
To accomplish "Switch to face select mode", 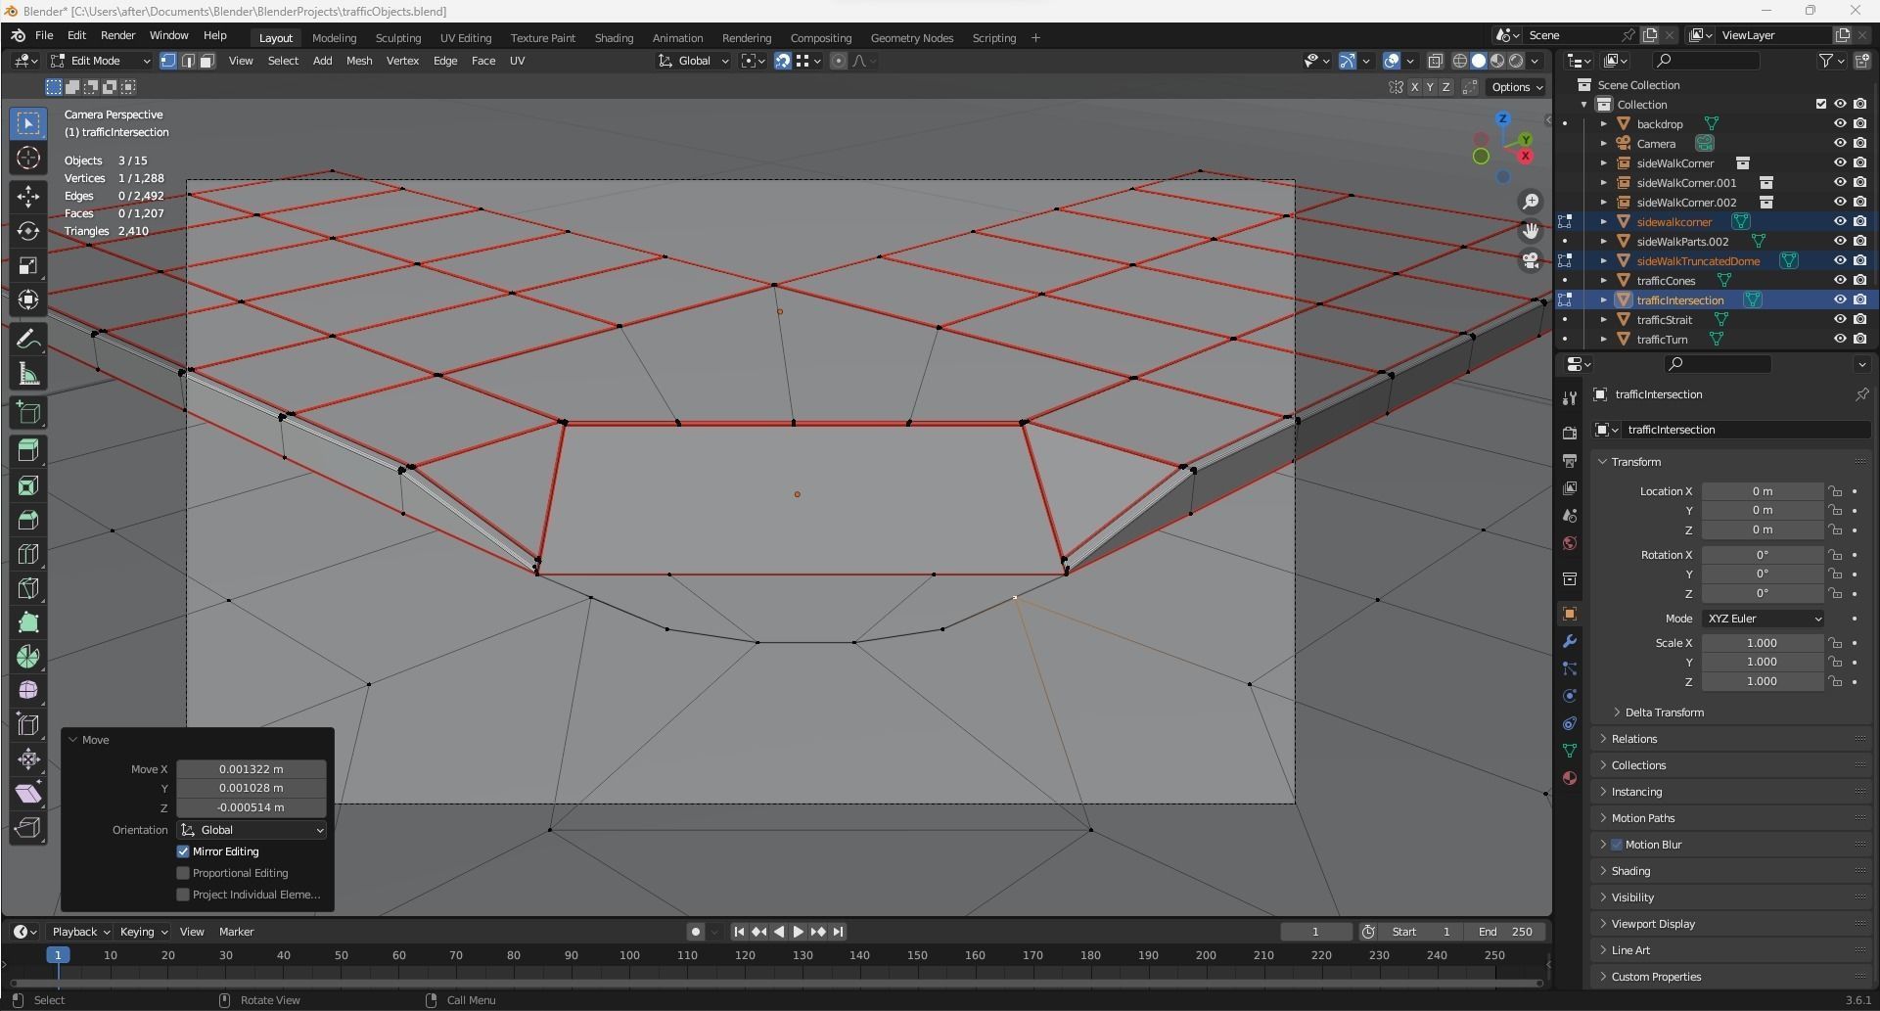I will (x=206, y=61).
